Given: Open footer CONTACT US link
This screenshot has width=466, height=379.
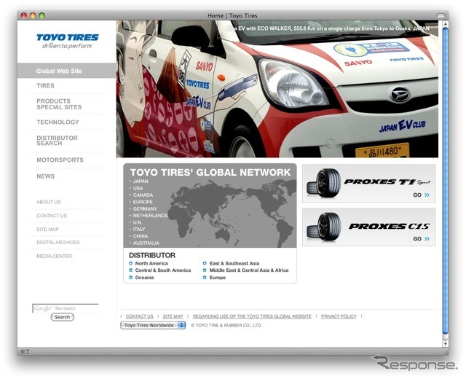Looking at the screenshot, I should tap(139, 316).
